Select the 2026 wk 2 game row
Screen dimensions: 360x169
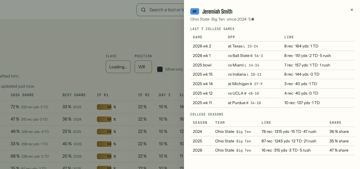click(272, 46)
